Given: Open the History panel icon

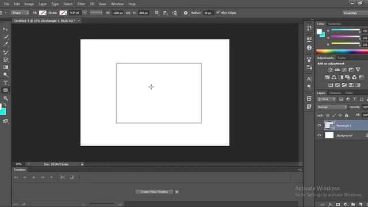Looking at the screenshot, I should tap(309, 28).
